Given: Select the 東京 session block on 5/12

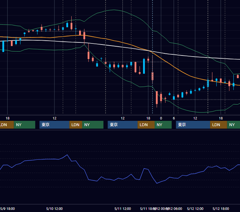Looking at the screenshot, I should coord(193,125).
